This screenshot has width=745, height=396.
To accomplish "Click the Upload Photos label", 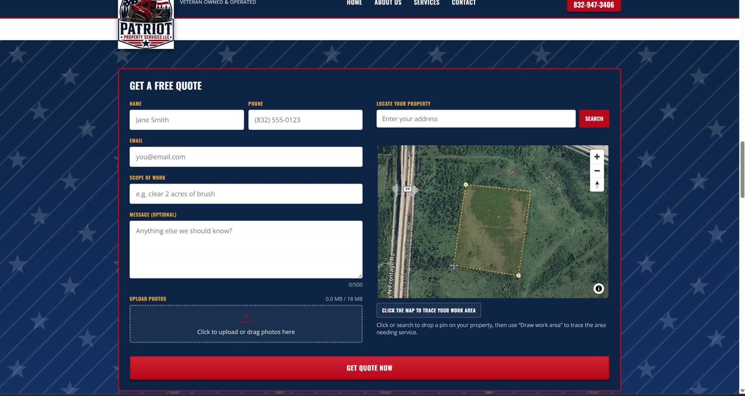I will pyautogui.click(x=148, y=299).
